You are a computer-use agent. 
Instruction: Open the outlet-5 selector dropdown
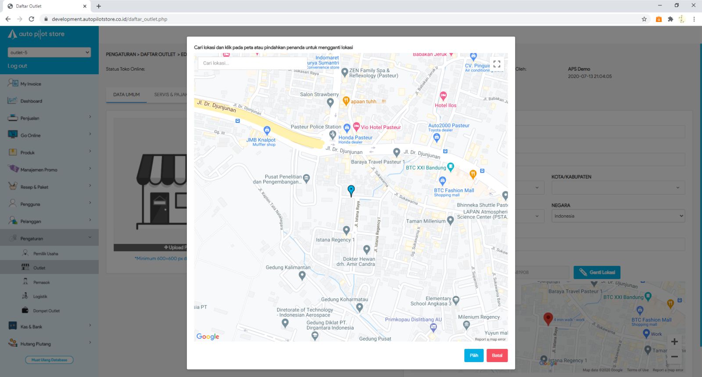click(x=49, y=52)
